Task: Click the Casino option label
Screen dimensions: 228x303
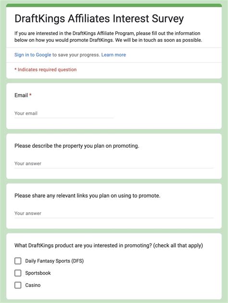Action: 33,285
